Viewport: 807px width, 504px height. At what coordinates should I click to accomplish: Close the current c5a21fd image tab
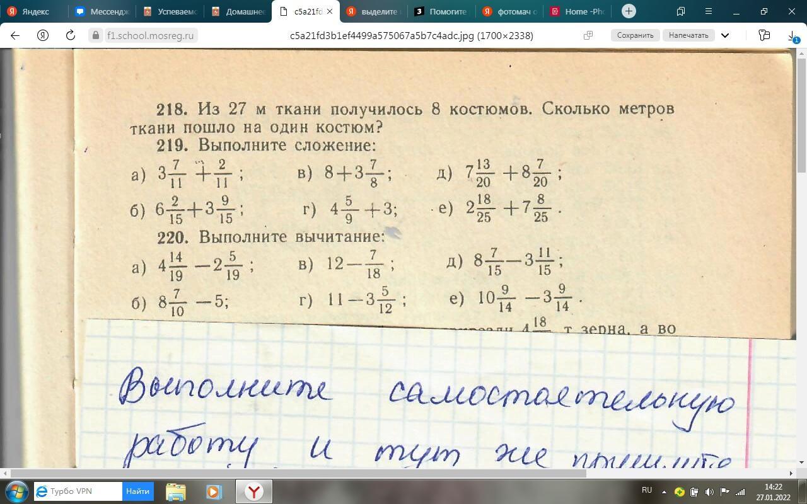pyautogui.click(x=329, y=11)
